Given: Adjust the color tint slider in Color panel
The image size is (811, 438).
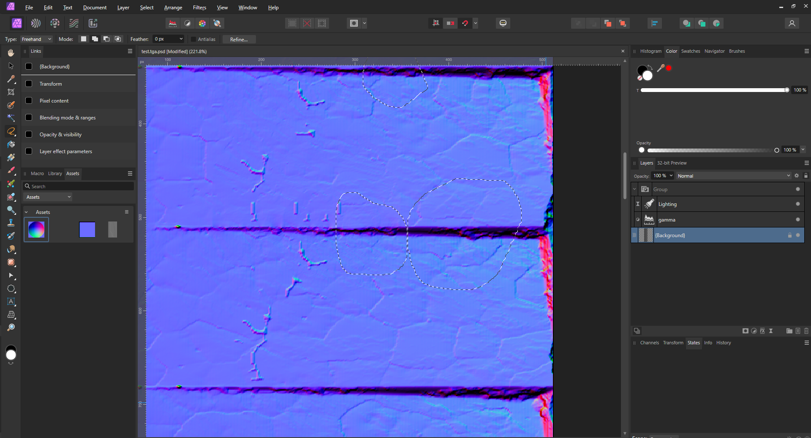Looking at the screenshot, I should 714,90.
